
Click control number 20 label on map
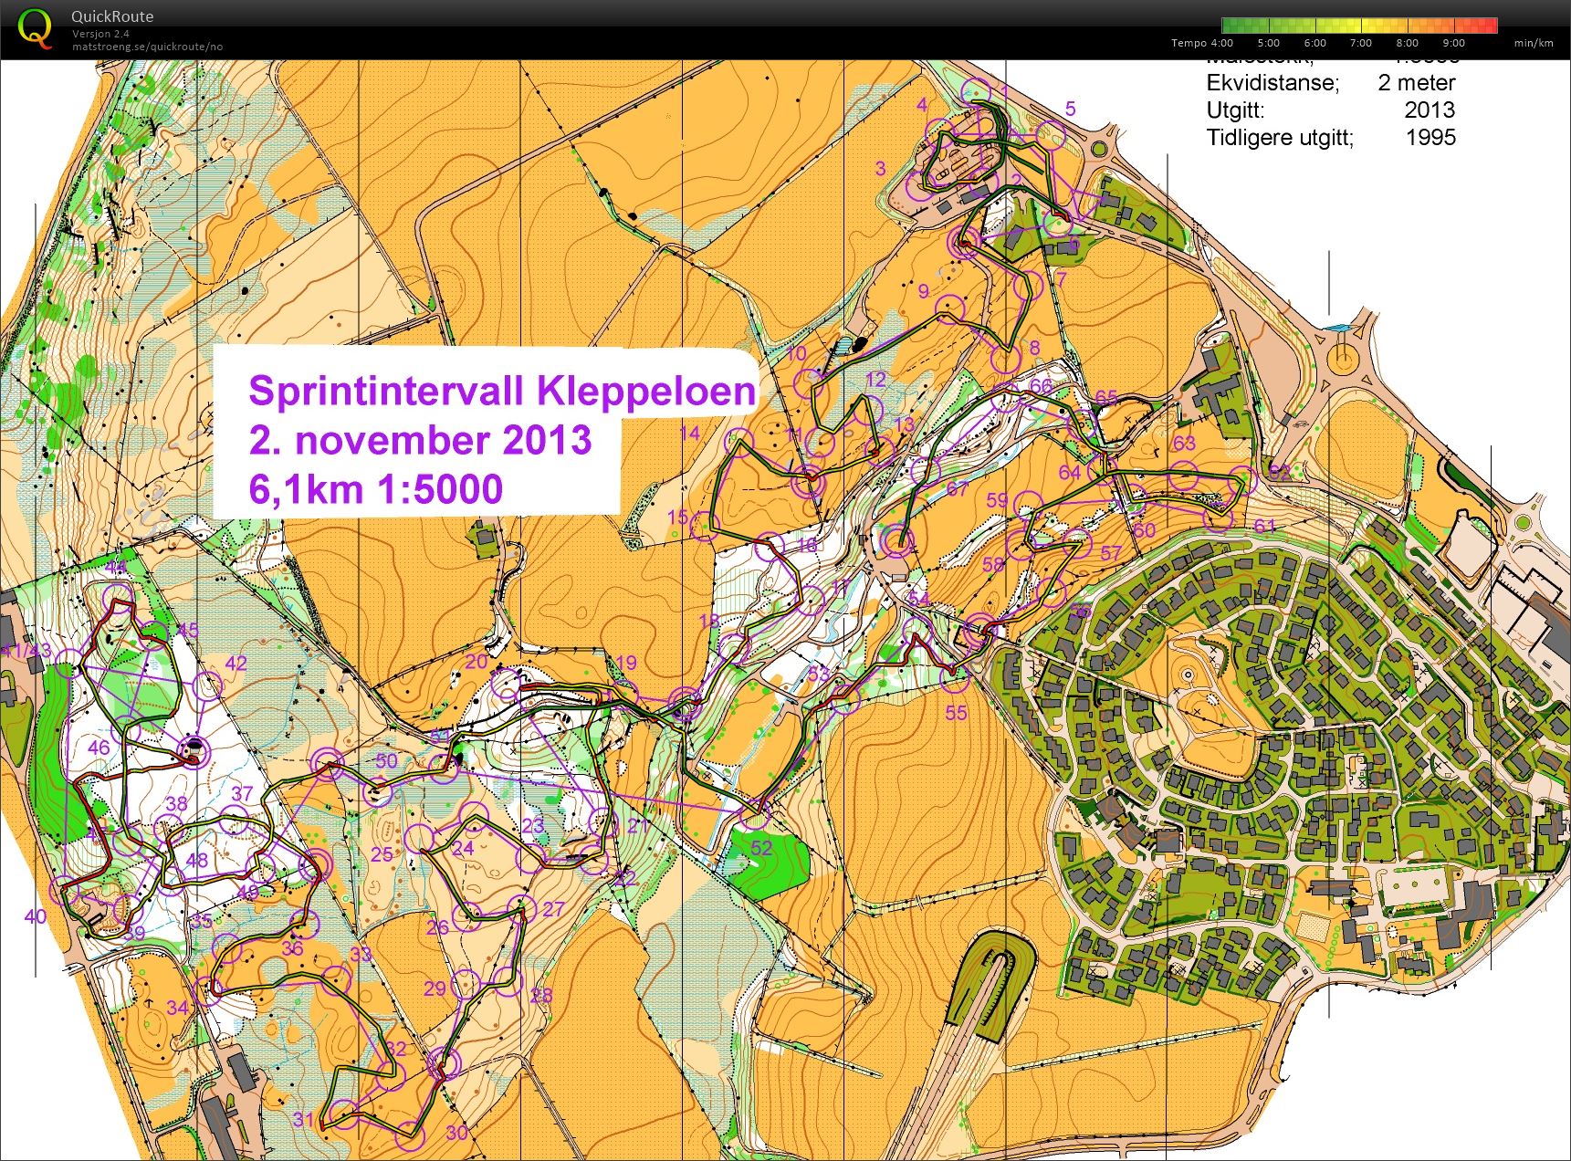pyautogui.click(x=477, y=661)
